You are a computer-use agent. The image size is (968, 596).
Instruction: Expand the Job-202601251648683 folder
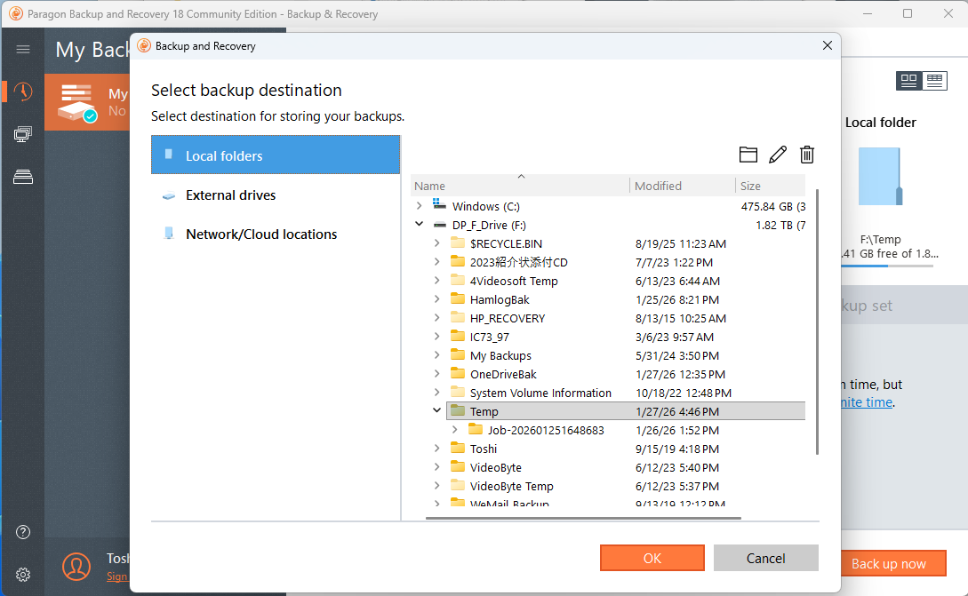point(455,429)
